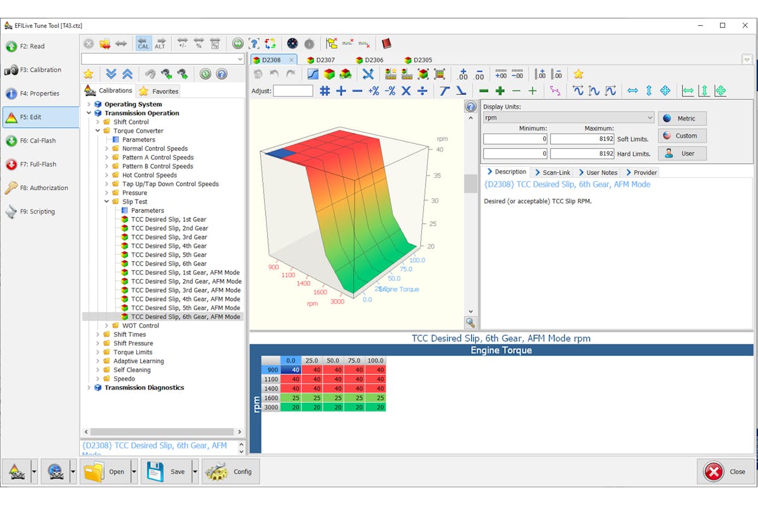Click the red book icon in toolbar

(x=386, y=44)
